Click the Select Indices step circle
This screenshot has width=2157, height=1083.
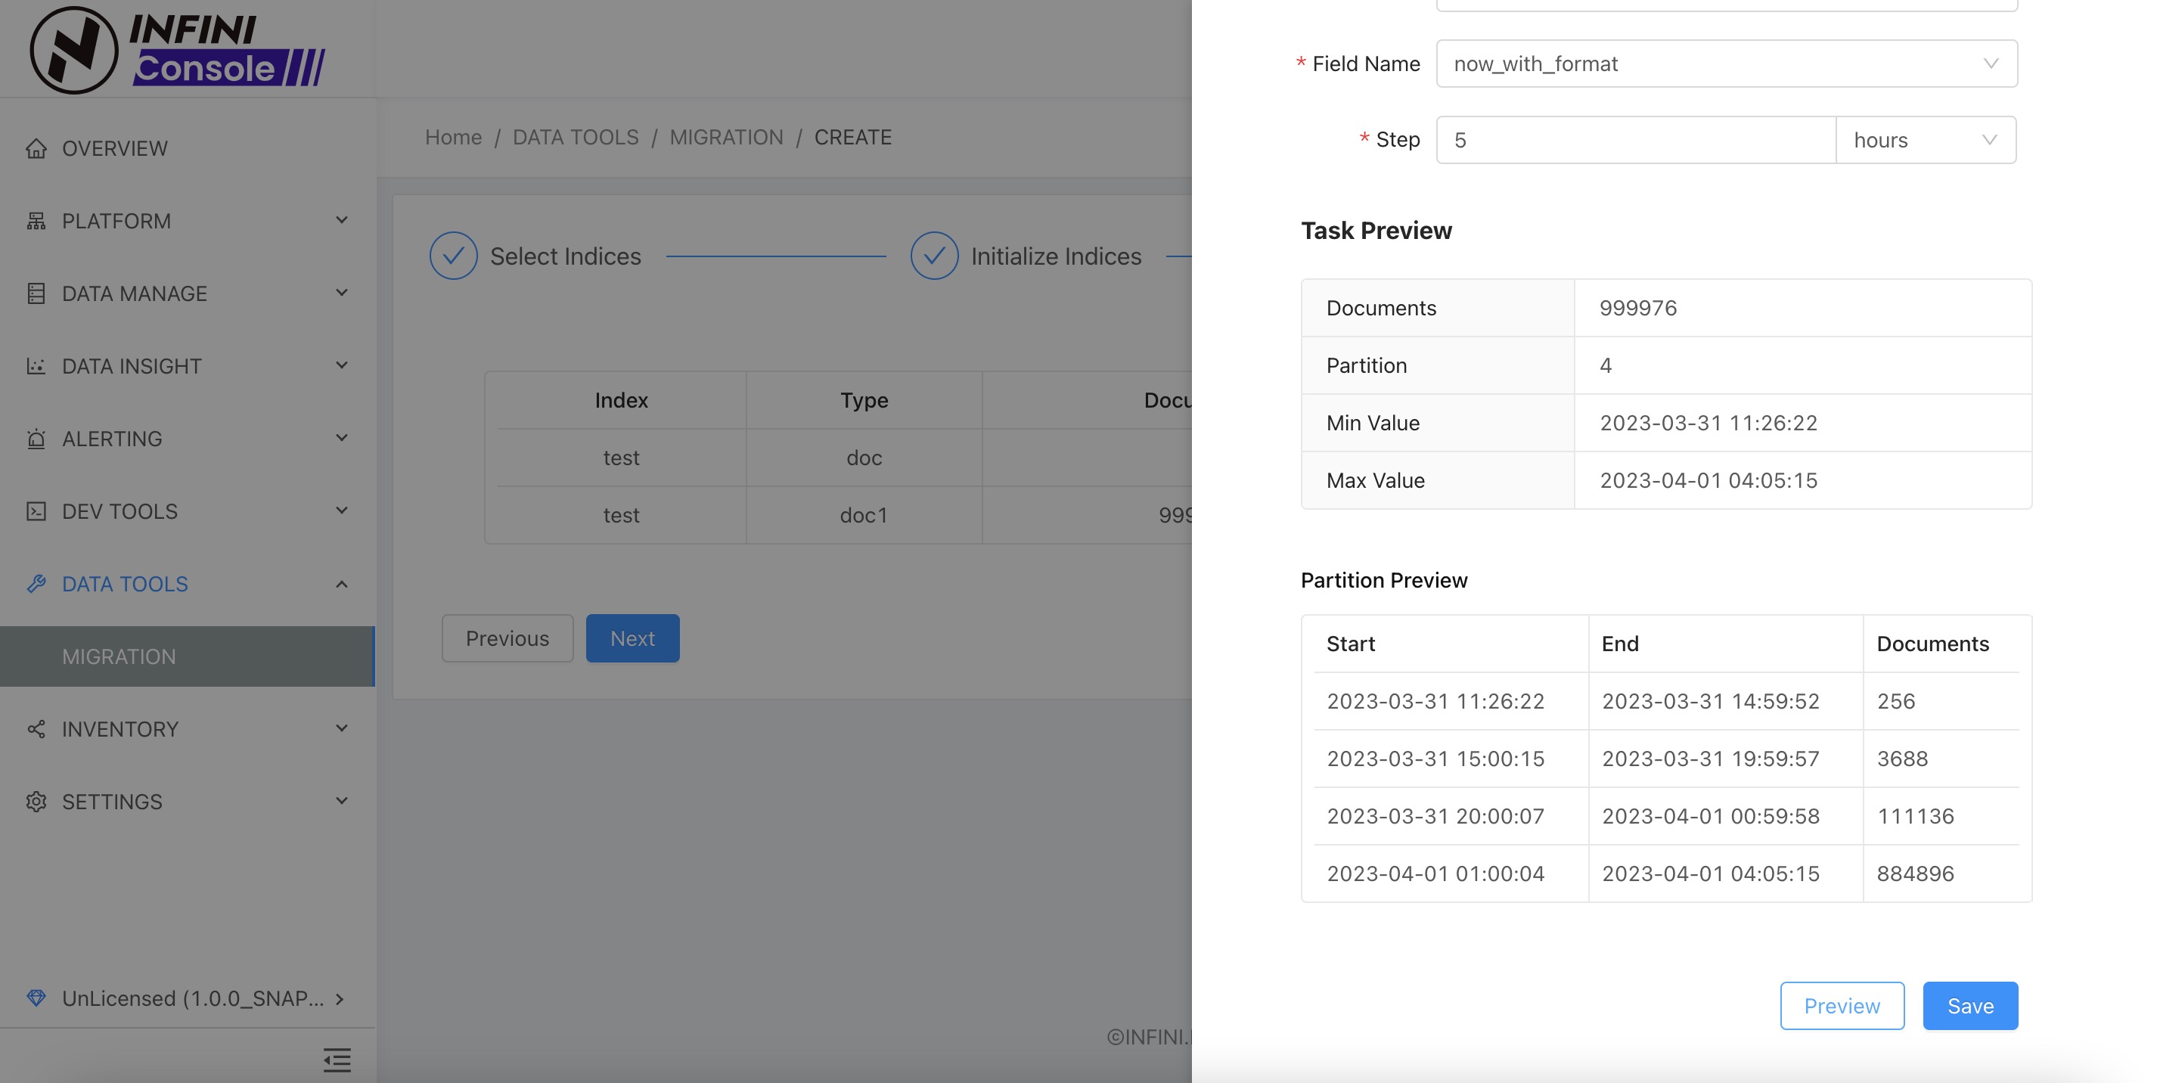coord(453,256)
